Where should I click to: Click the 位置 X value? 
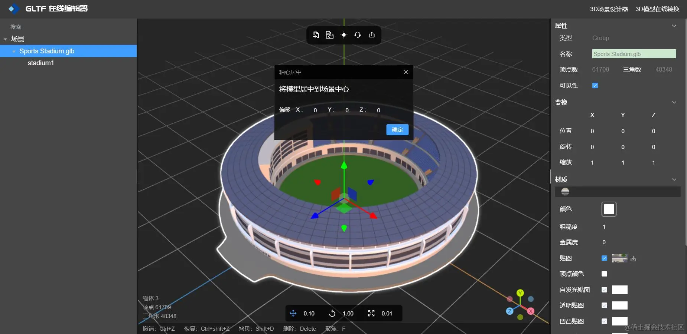(592, 131)
